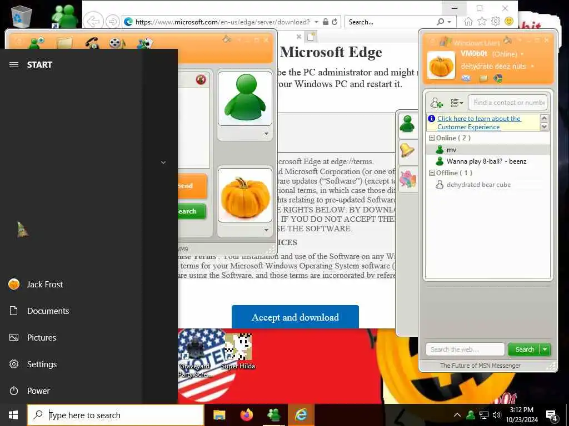Click the paintbrush icon in Messenger main window
The image size is (569, 426).
508,40
